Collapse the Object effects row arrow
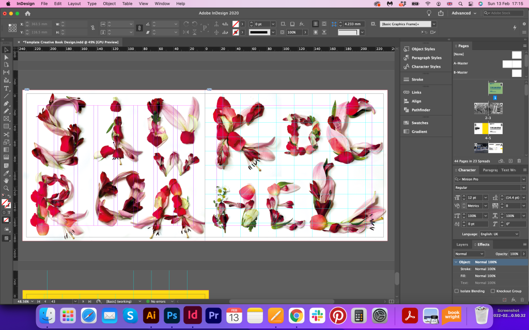Viewport: 529px width, 330px height. point(456,262)
